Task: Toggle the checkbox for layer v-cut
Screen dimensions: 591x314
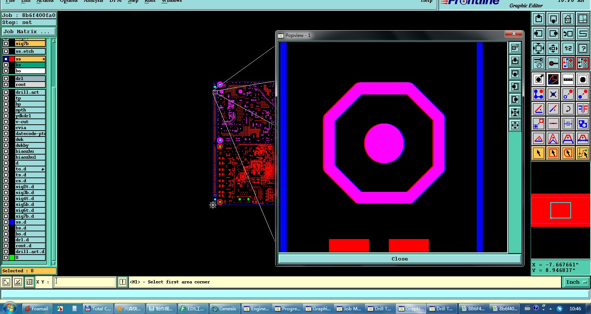Action: [6, 122]
